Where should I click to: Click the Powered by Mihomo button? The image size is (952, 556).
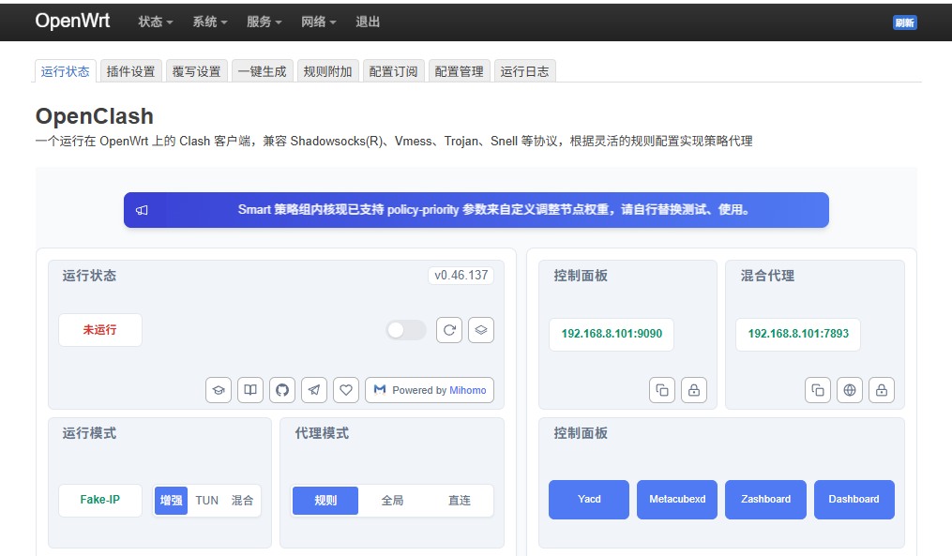pyautogui.click(x=430, y=390)
